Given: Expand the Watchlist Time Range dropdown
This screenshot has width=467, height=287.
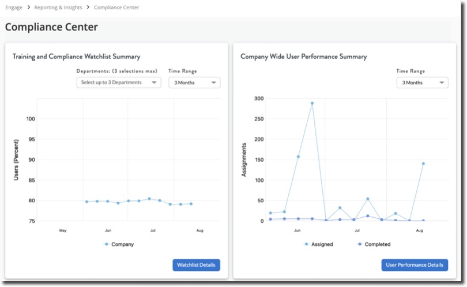Looking at the screenshot, I should (194, 83).
